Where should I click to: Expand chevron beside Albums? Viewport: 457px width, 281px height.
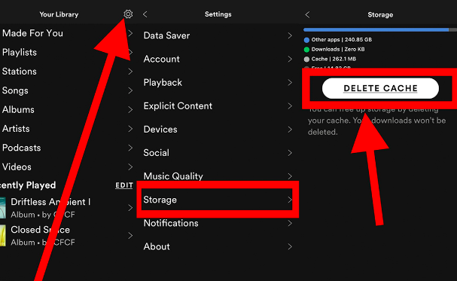pos(130,109)
